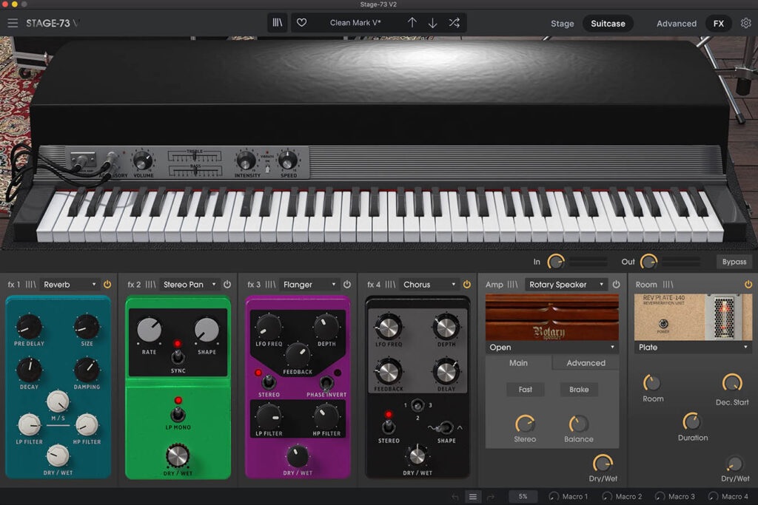
Task: Click the redo arrow in bottom bar
Action: 491,496
